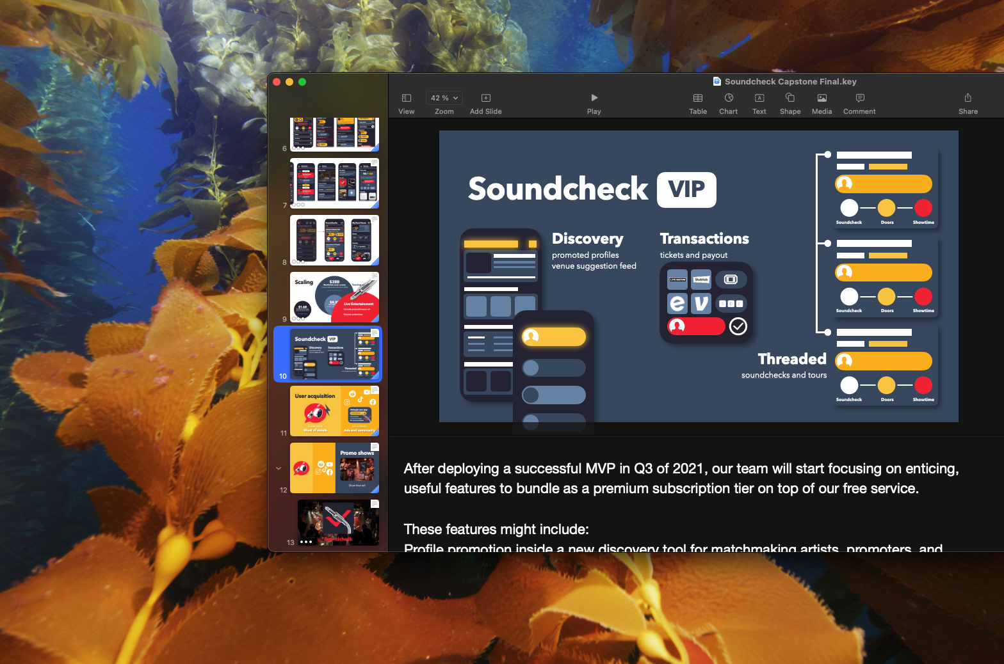Select the Promo shows slide 12 thumbnail

tap(334, 468)
